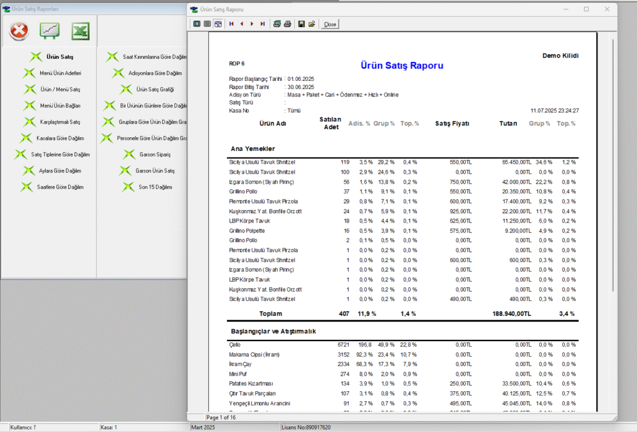Open Son 15 Dağılımı report
Viewport: 637px width, 432px height.
(x=147, y=187)
